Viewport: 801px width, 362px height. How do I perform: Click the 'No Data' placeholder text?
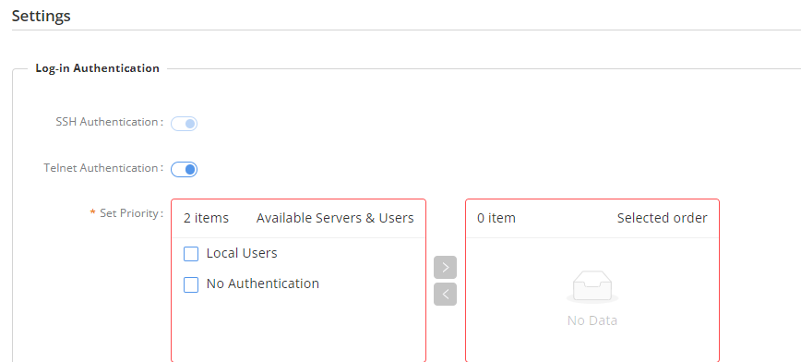pos(592,320)
